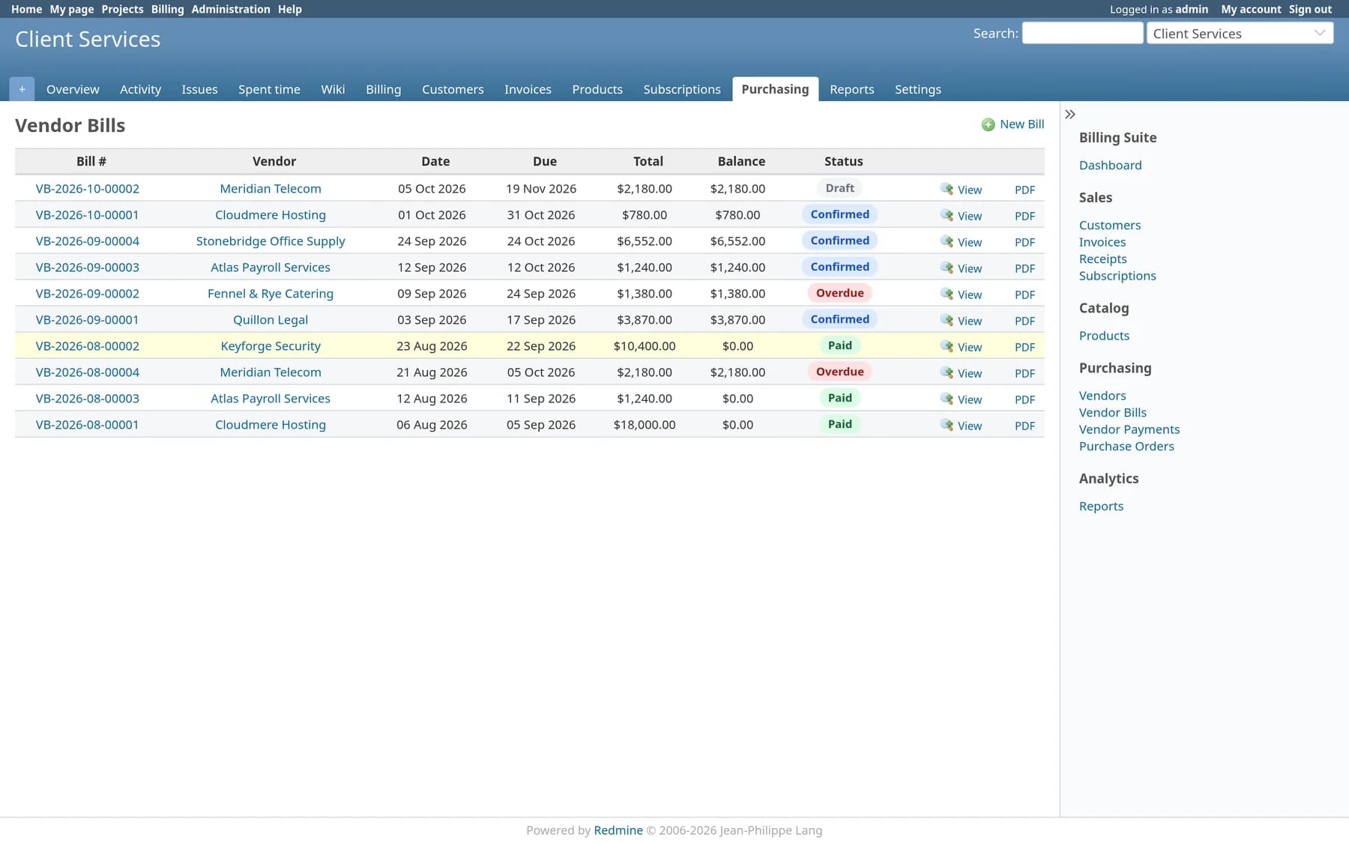Open bill VB-2026-09-00004 link

pos(87,241)
